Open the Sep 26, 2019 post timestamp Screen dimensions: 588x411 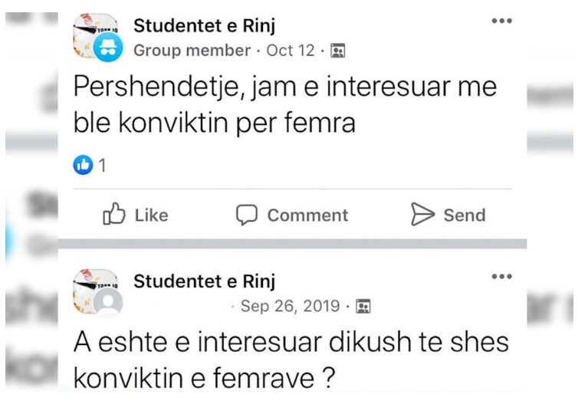coord(290,306)
